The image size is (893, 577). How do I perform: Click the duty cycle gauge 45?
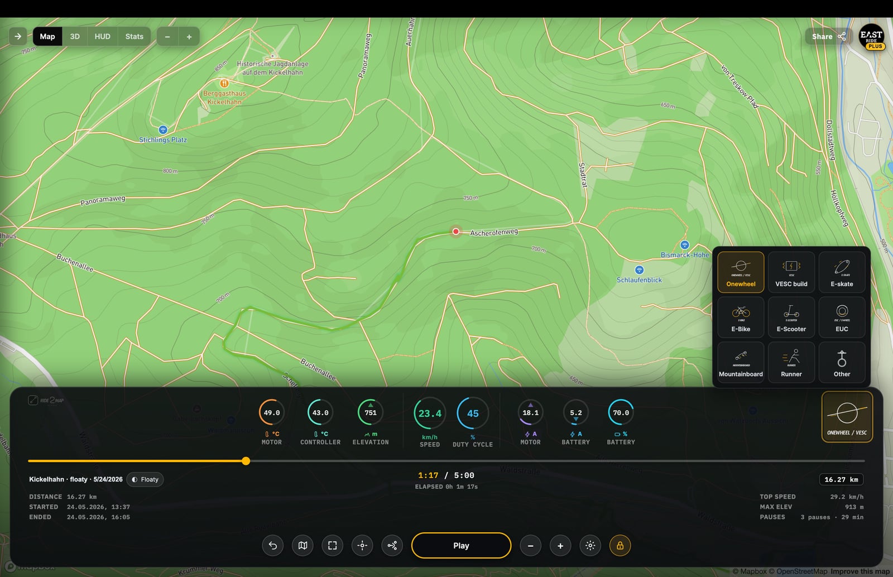point(473,413)
